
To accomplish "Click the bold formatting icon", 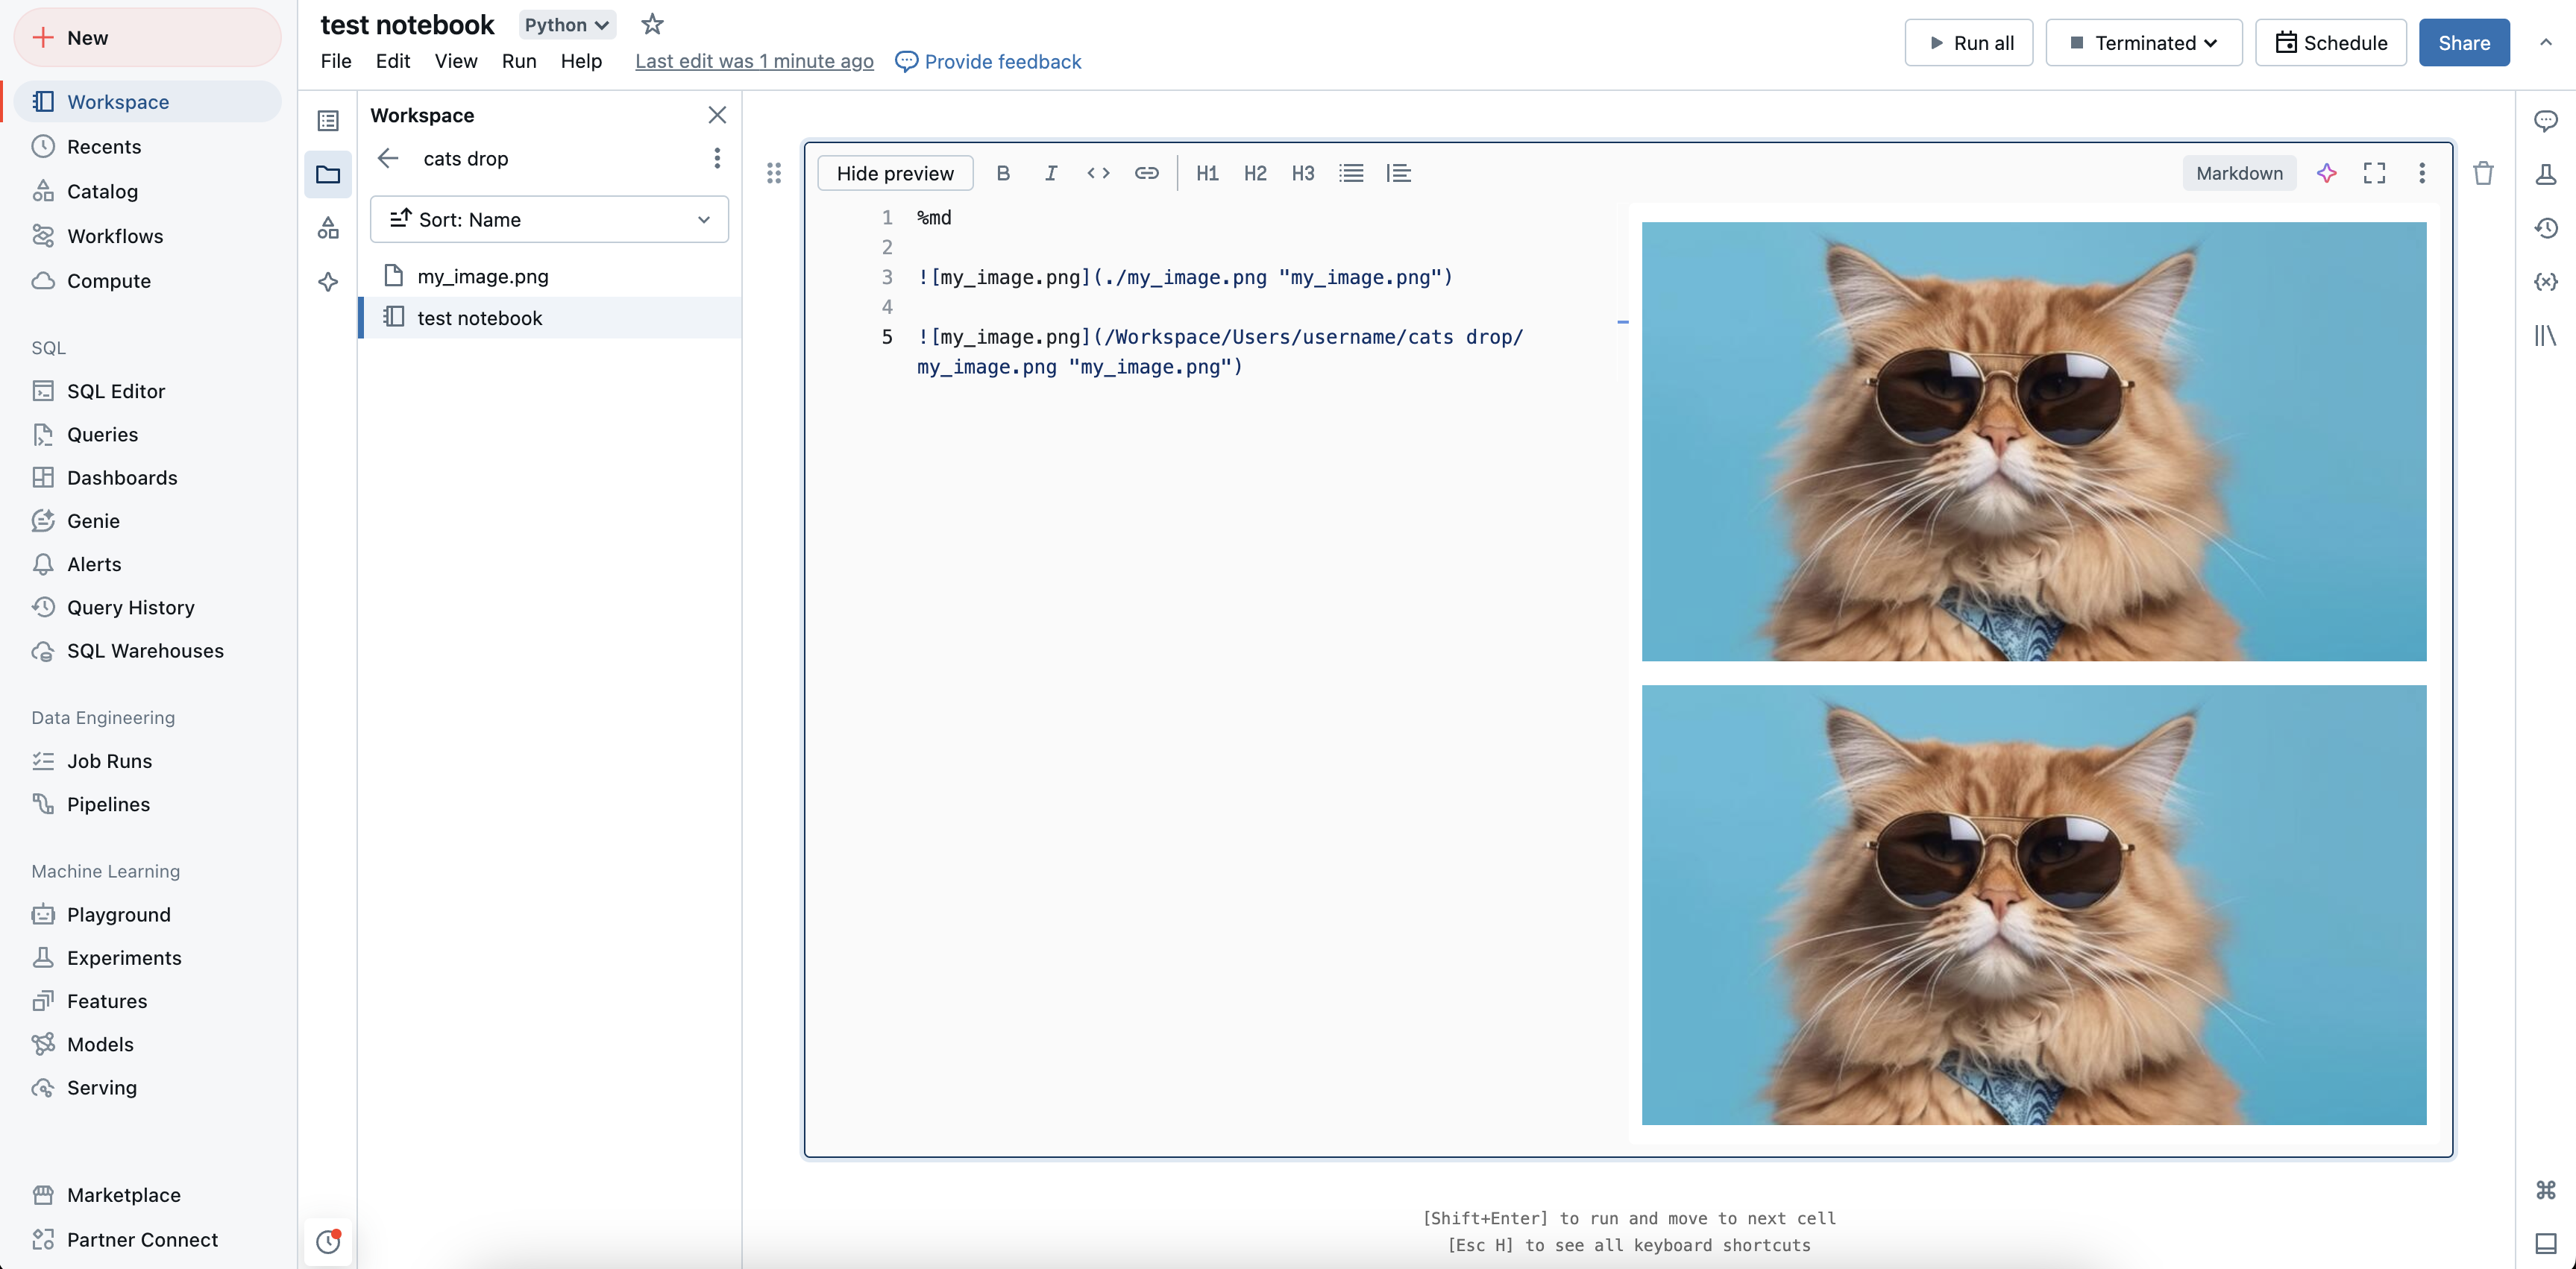I will click(x=1002, y=172).
